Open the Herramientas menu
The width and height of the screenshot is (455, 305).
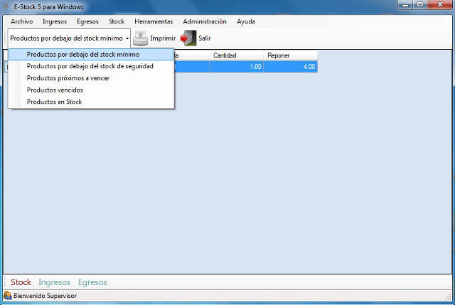pos(154,21)
